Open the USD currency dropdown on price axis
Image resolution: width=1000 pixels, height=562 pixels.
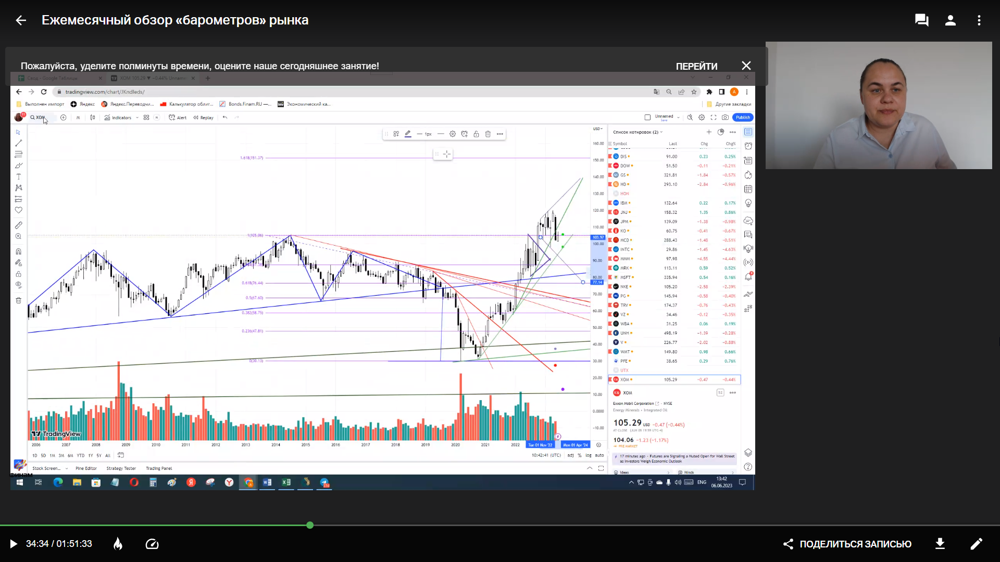[x=598, y=129]
